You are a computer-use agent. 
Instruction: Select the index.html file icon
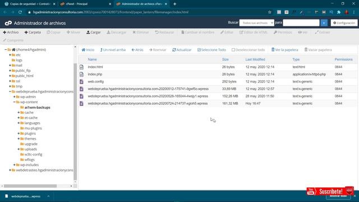(81, 67)
